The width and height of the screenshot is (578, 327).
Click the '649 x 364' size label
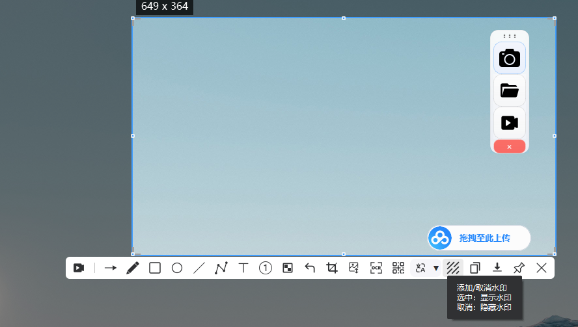point(165,7)
